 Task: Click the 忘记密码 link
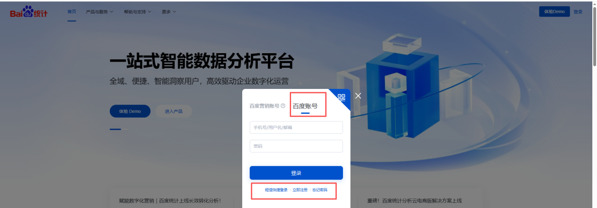coord(320,190)
